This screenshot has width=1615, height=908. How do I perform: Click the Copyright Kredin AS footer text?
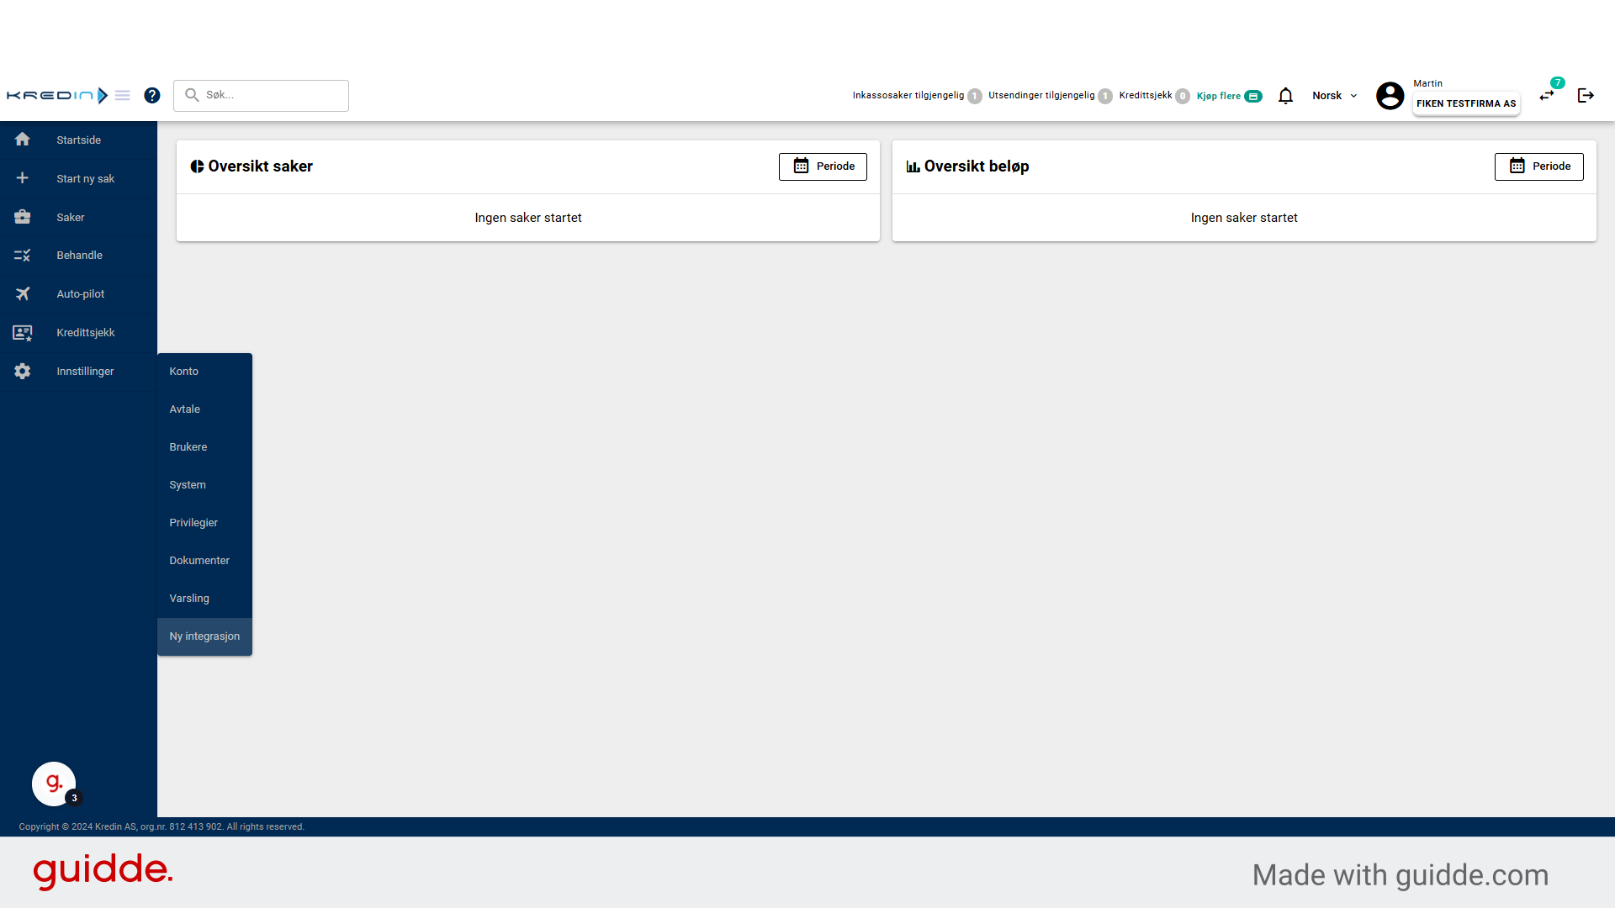point(161,827)
